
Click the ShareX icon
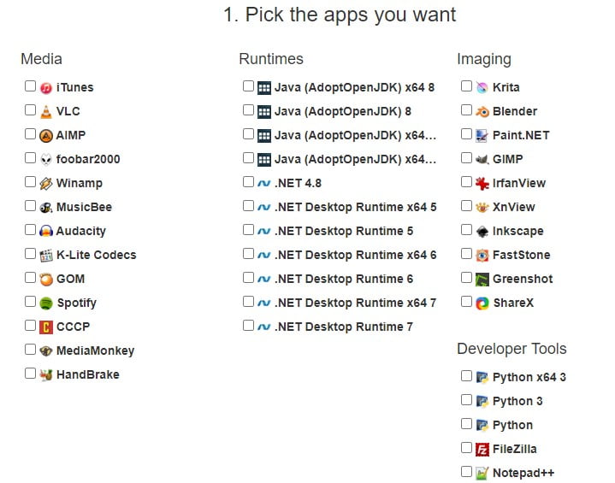click(x=482, y=303)
